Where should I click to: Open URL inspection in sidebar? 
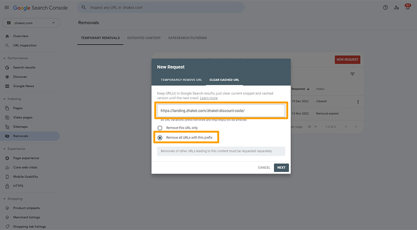tap(25, 45)
